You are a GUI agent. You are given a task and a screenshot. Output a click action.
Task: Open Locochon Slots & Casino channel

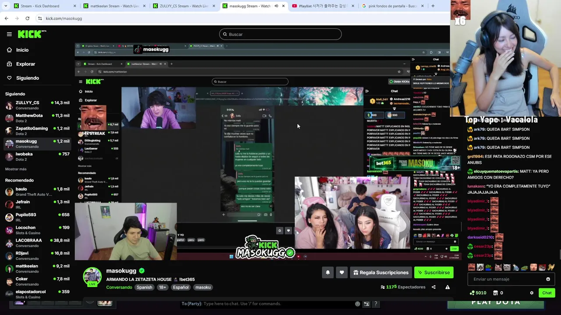[x=37, y=230]
